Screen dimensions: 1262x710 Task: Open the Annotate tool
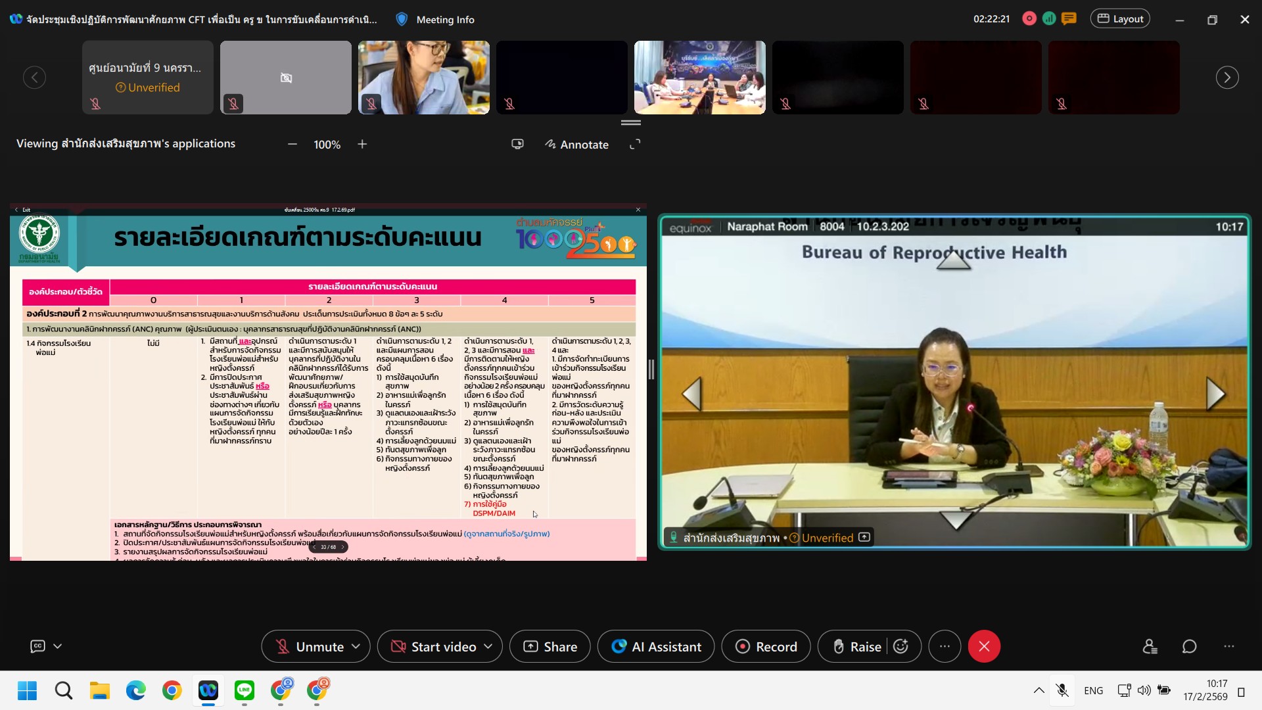[x=576, y=145]
